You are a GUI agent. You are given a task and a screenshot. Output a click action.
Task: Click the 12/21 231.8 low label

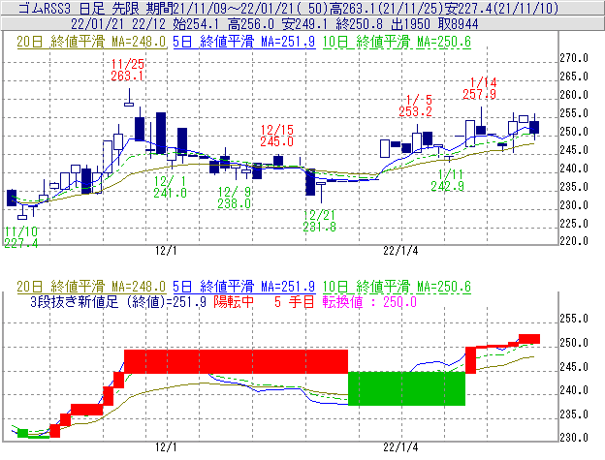pyautogui.click(x=320, y=221)
